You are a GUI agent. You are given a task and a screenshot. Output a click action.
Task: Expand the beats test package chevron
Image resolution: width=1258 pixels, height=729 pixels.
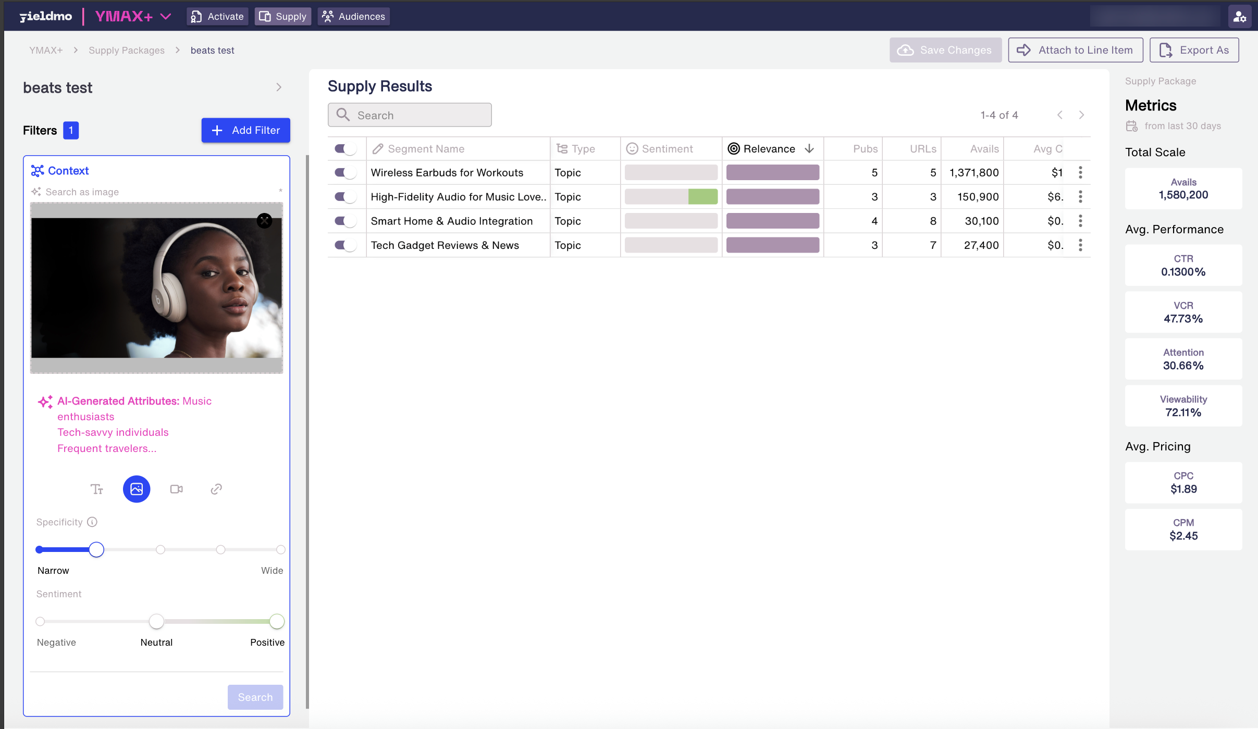(279, 87)
